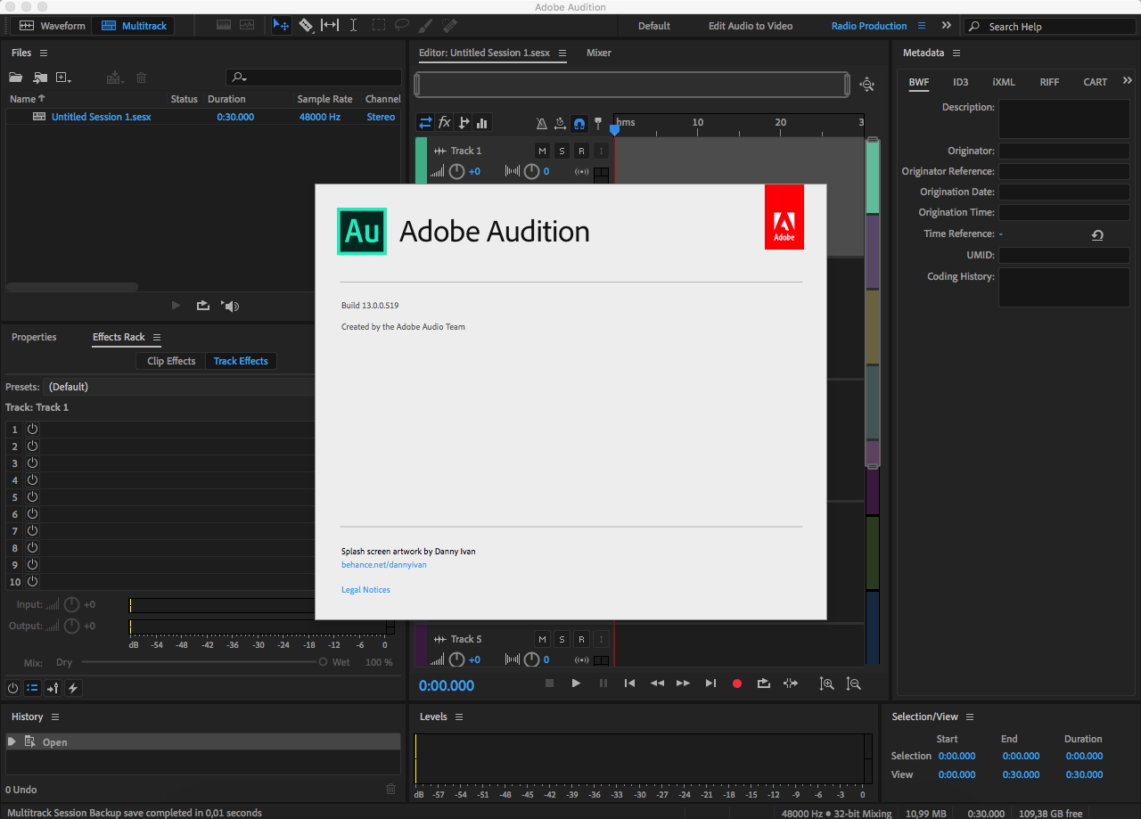The width and height of the screenshot is (1141, 819).
Task: Toggle snapping magnet icon
Action: [x=579, y=123]
